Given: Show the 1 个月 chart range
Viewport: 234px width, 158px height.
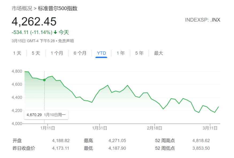Looking at the screenshot, I should pyautogui.click(x=57, y=53).
